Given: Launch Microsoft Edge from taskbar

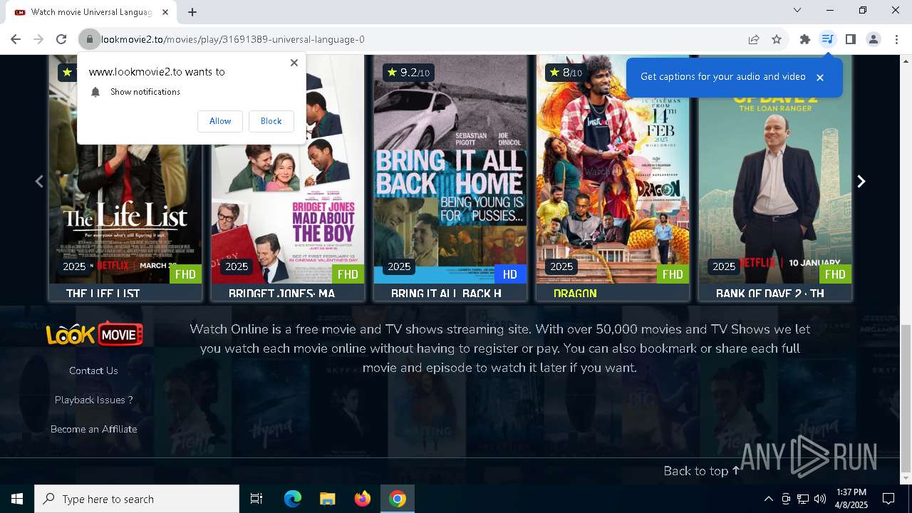Looking at the screenshot, I should click(x=293, y=499).
